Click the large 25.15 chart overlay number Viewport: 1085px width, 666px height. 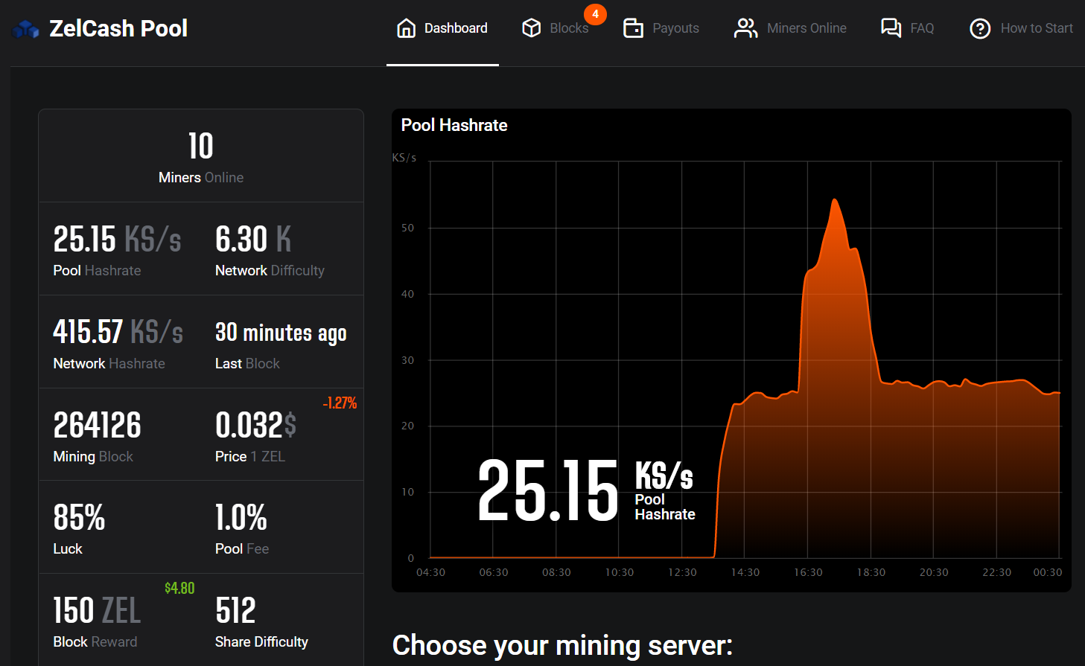(x=548, y=491)
